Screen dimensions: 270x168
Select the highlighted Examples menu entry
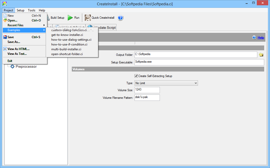(24, 30)
